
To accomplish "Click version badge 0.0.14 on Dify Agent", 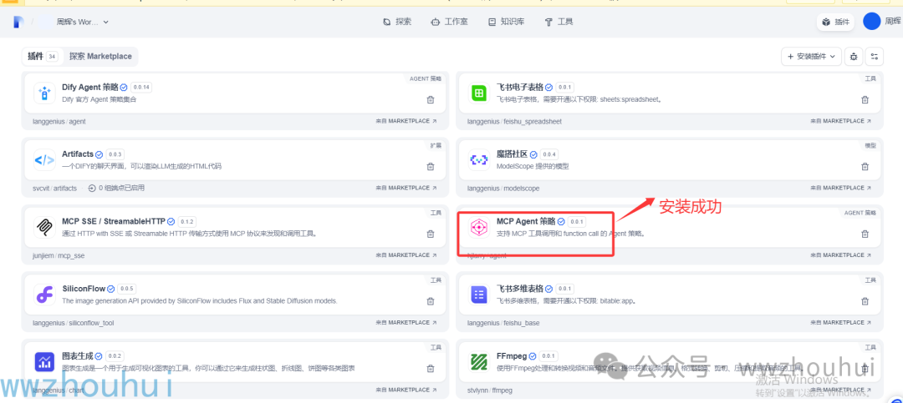I will 141,88.
